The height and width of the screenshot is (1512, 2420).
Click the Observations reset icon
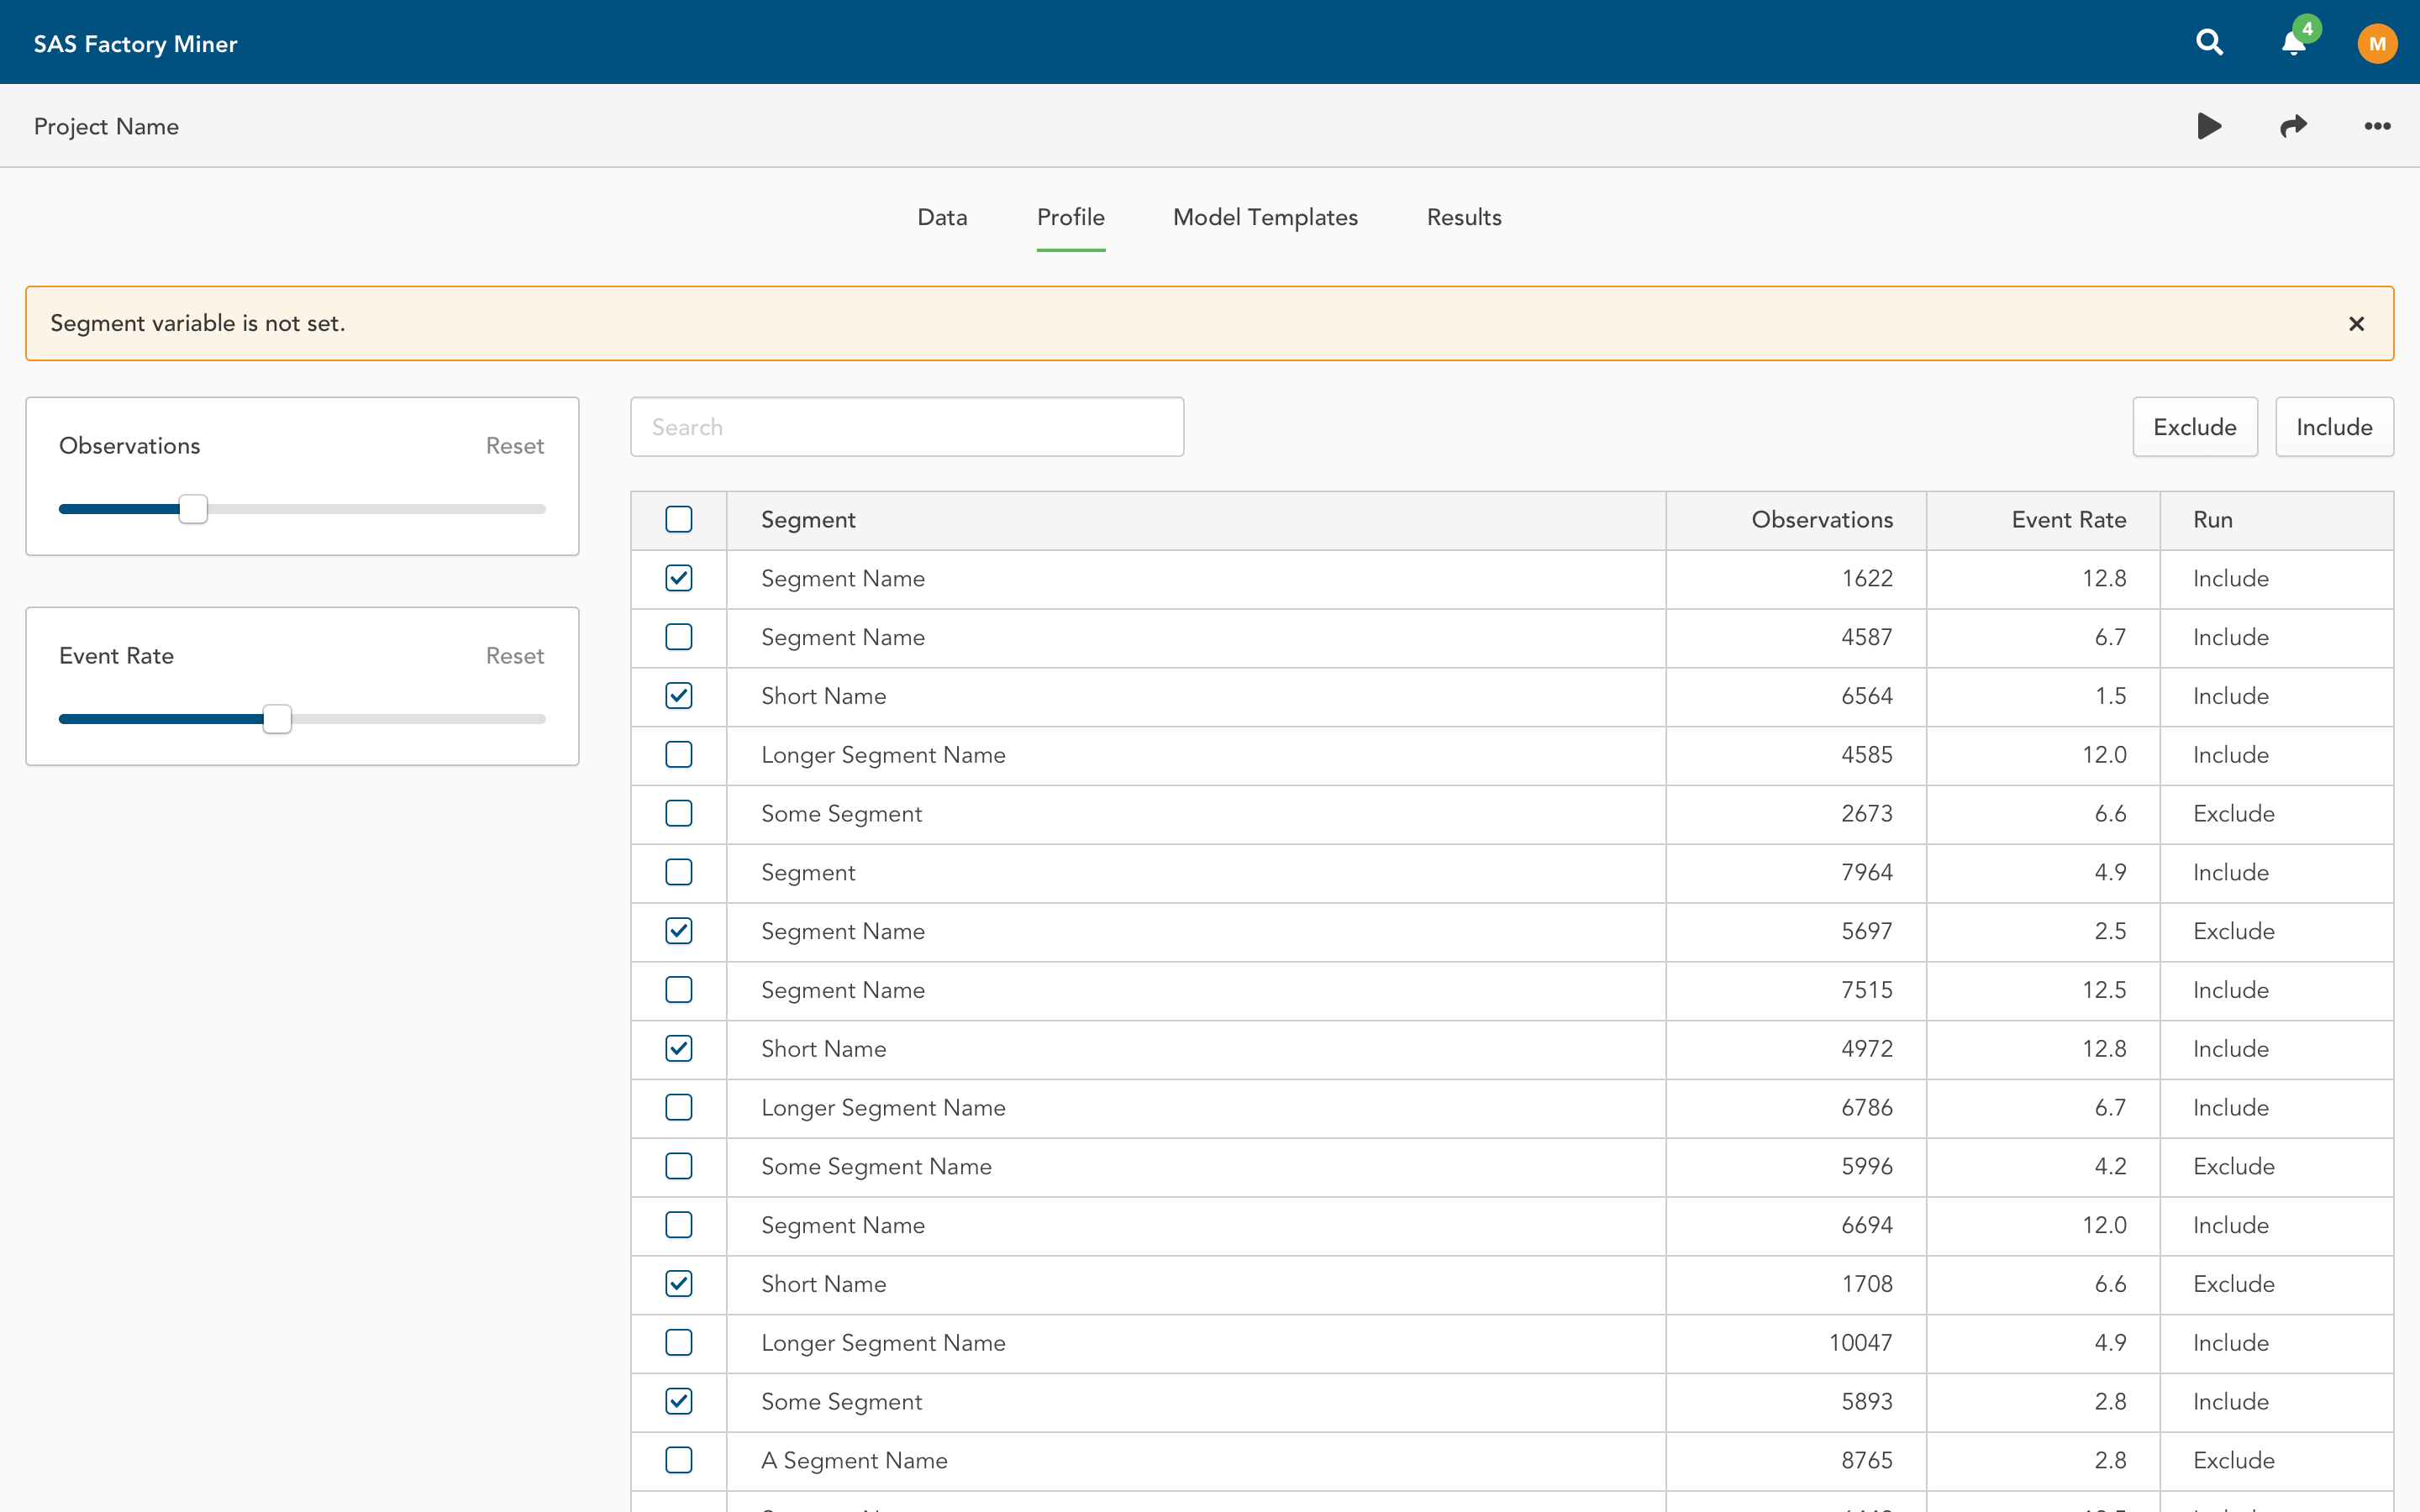(x=514, y=446)
